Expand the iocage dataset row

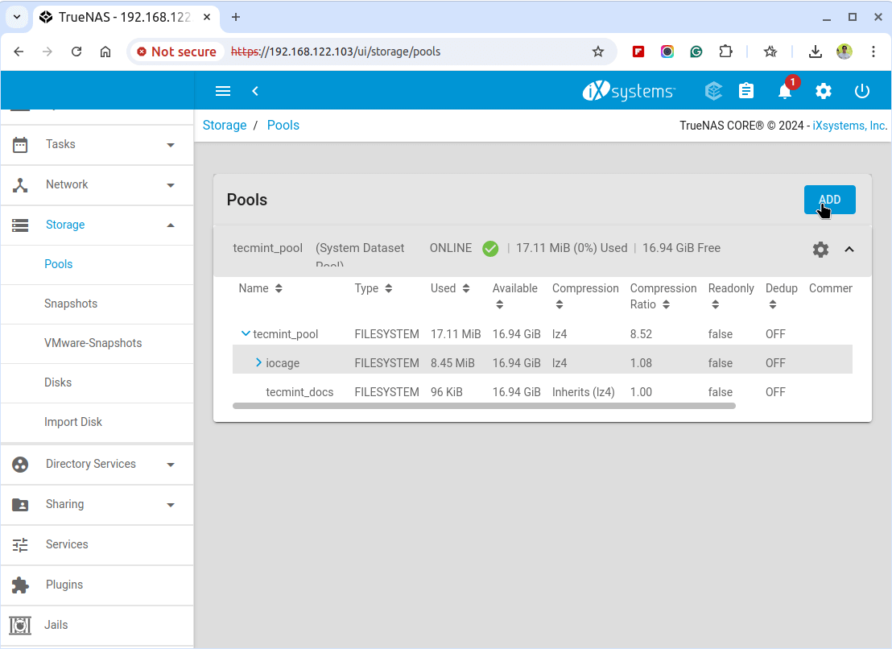(x=259, y=363)
